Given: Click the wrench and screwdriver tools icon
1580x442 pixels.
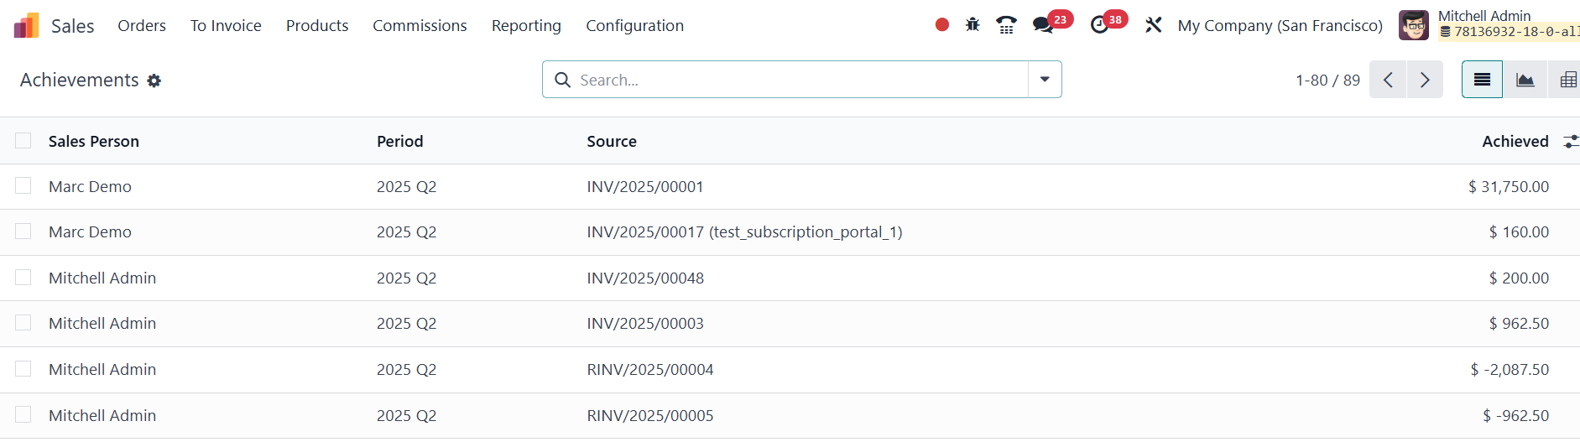Looking at the screenshot, I should pos(1154,25).
